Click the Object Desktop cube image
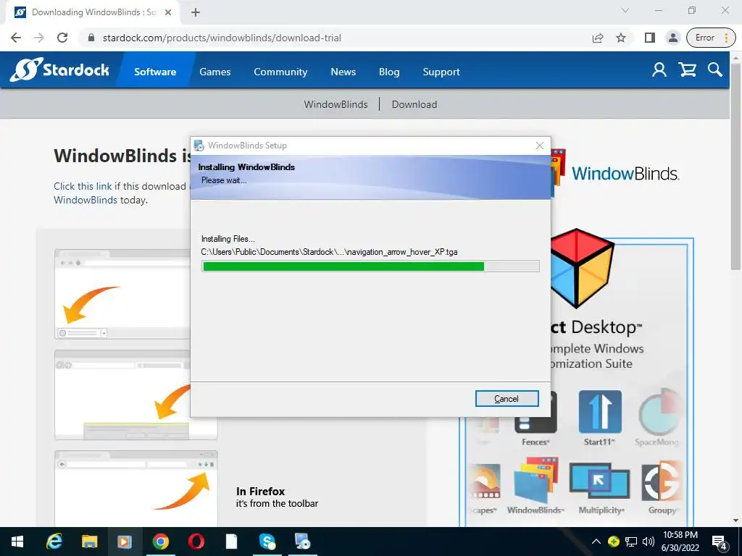This screenshot has height=556, width=742. click(x=582, y=269)
